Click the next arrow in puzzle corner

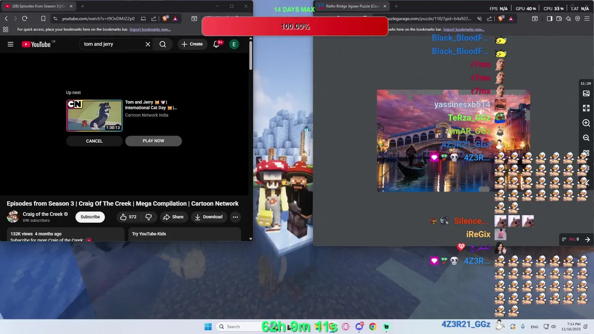click(588, 239)
